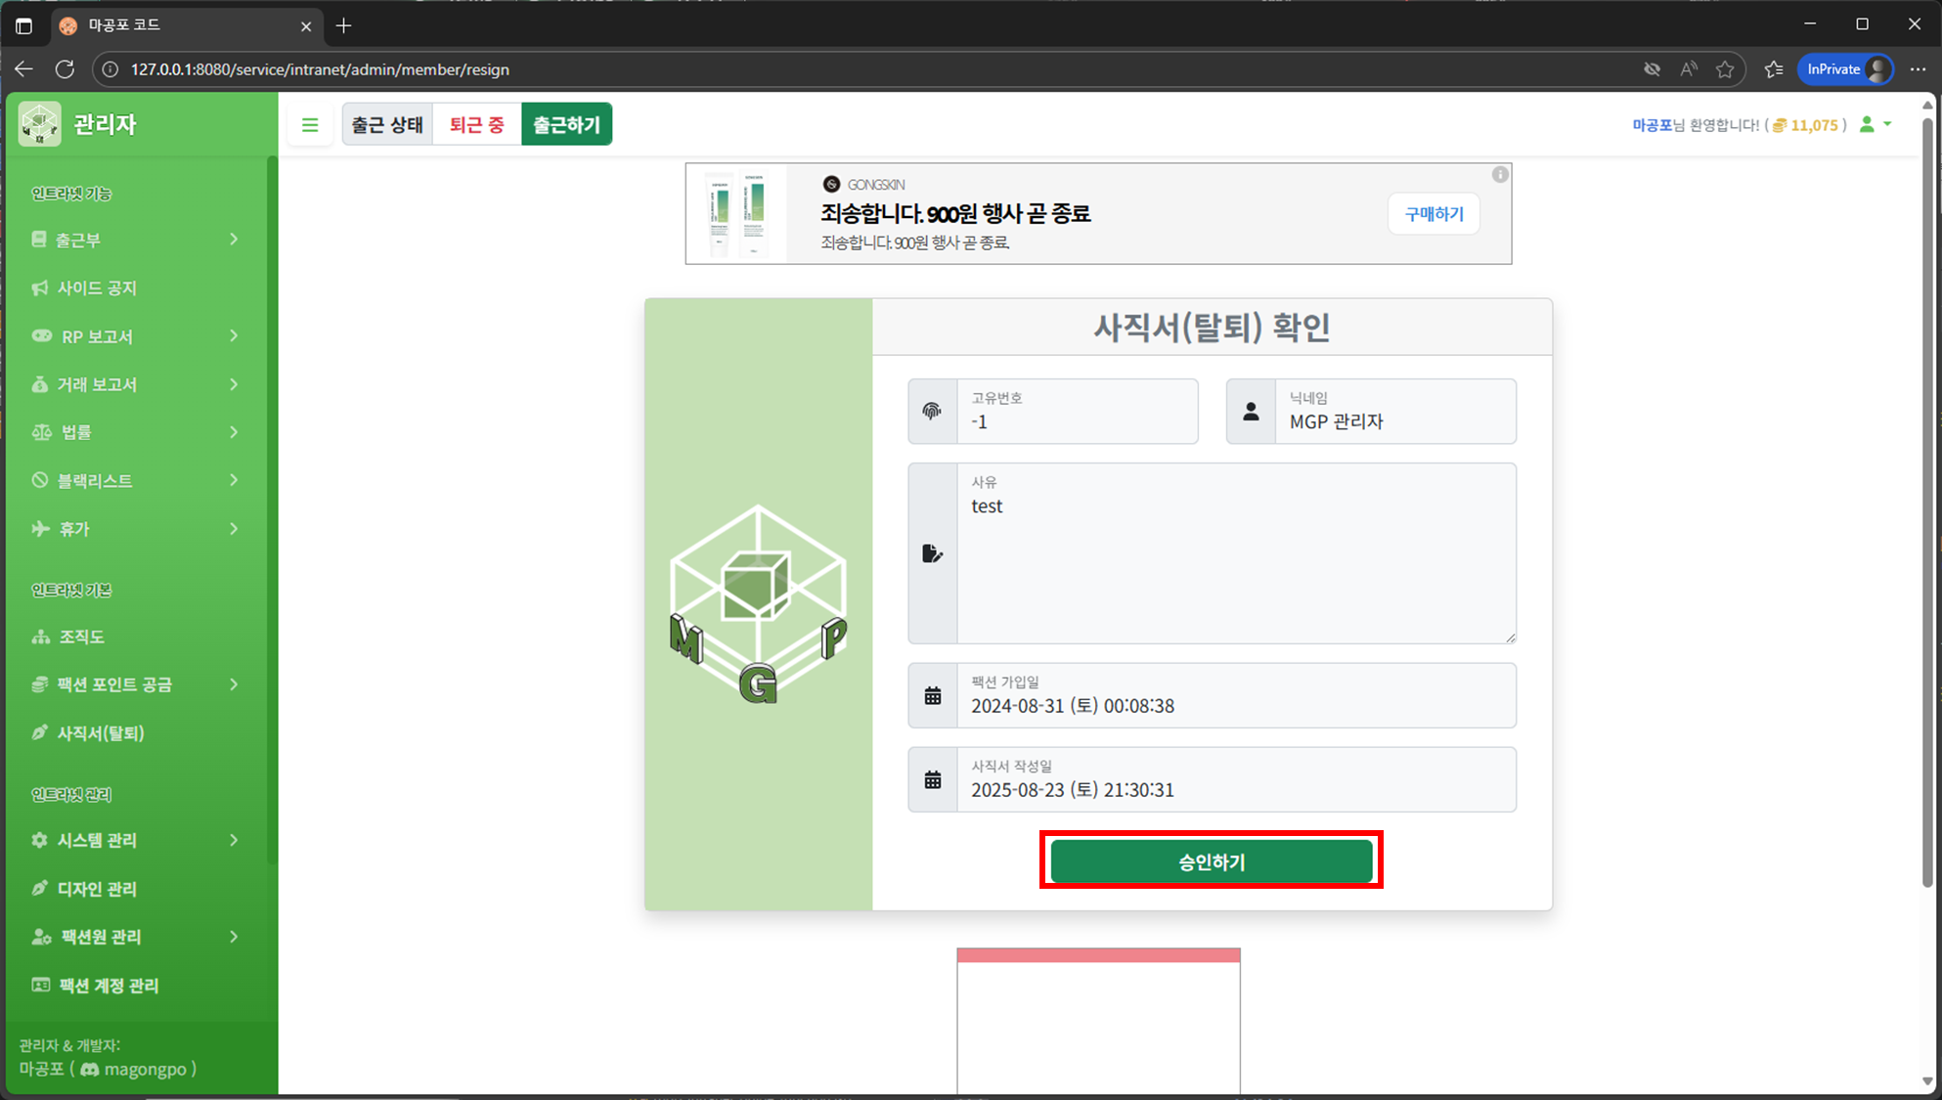
Task: Click the 팩션 계정 관리 ID card icon
Action: [x=41, y=985]
